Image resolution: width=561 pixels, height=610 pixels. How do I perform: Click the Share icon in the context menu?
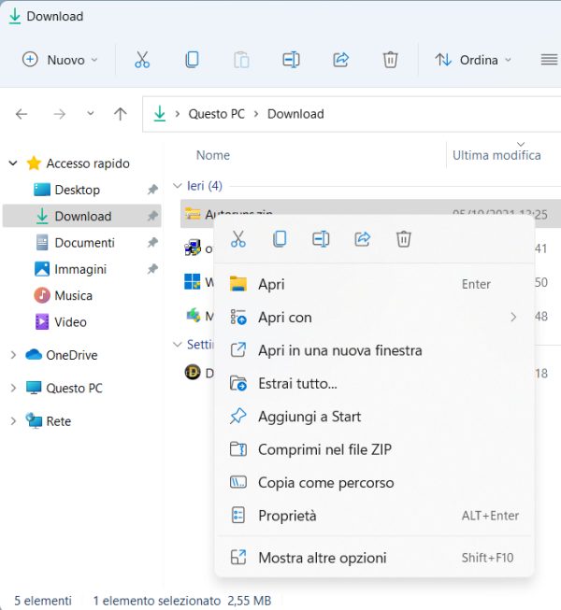click(362, 239)
